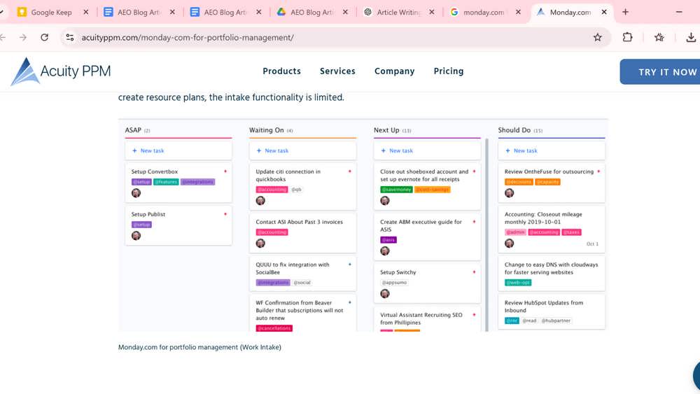The height and width of the screenshot is (394, 700).
Task: Close the Google Keep tab
Action: coord(85,12)
